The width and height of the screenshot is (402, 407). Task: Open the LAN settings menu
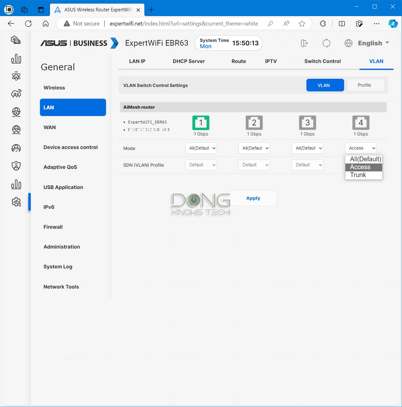[x=73, y=107]
